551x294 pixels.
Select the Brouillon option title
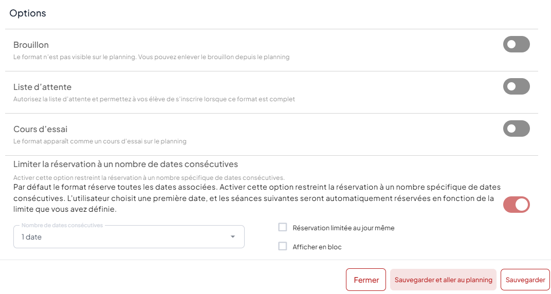(x=31, y=45)
